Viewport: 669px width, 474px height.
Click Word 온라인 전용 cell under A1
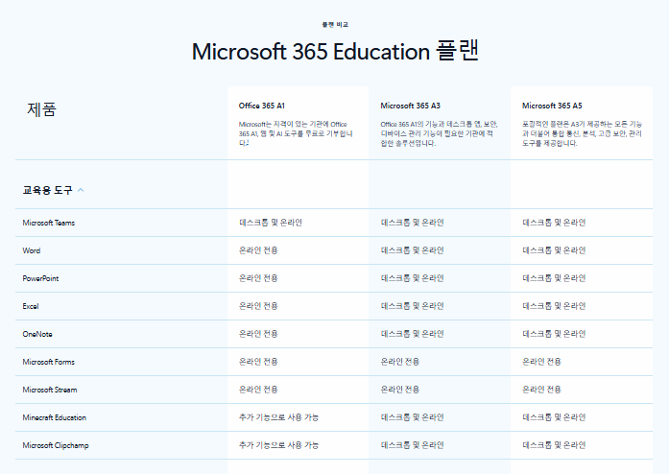tap(258, 250)
